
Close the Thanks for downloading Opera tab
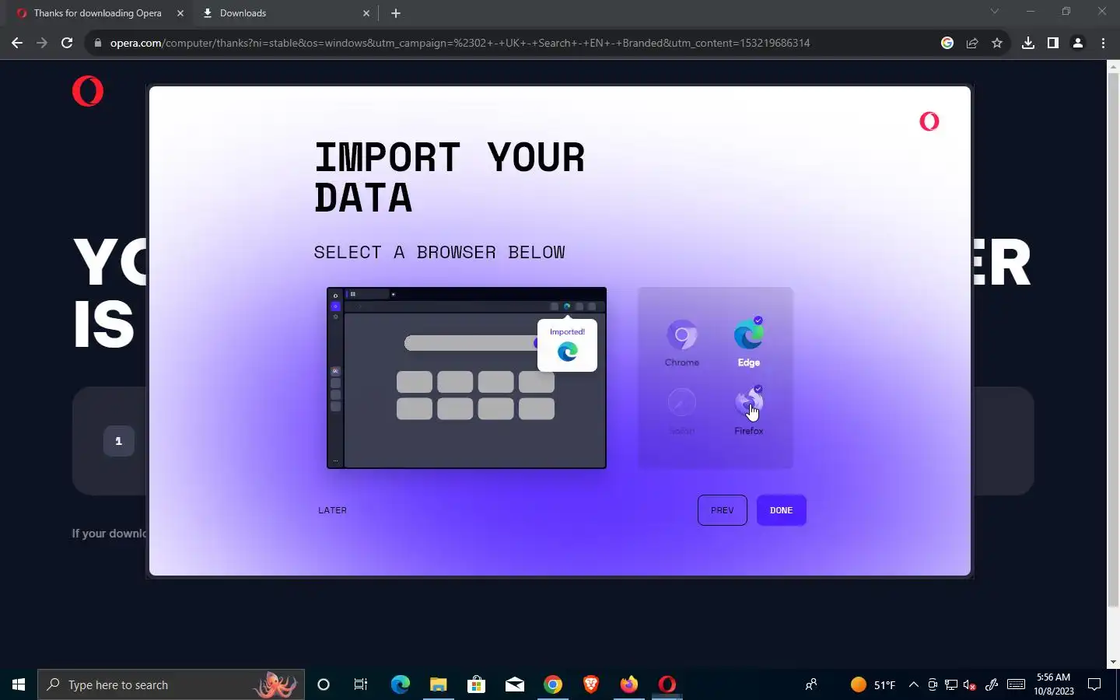[x=180, y=13]
